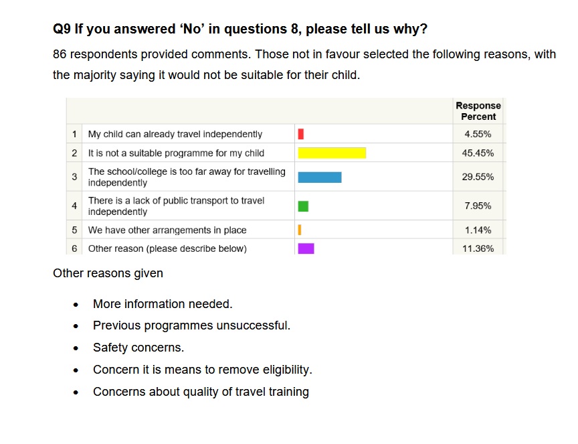Screen dimensions: 578x444
Task: Click the 'Other reasons given' subheading
Action: (x=108, y=273)
